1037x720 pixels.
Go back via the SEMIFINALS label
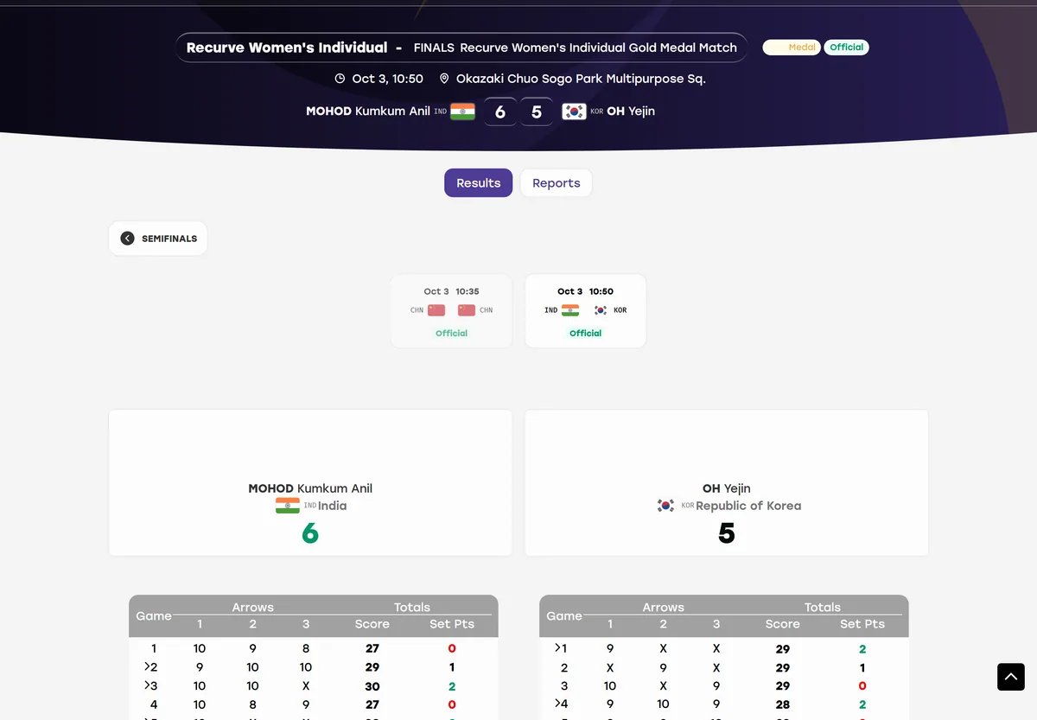pyautogui.click(x=169, y=239)
